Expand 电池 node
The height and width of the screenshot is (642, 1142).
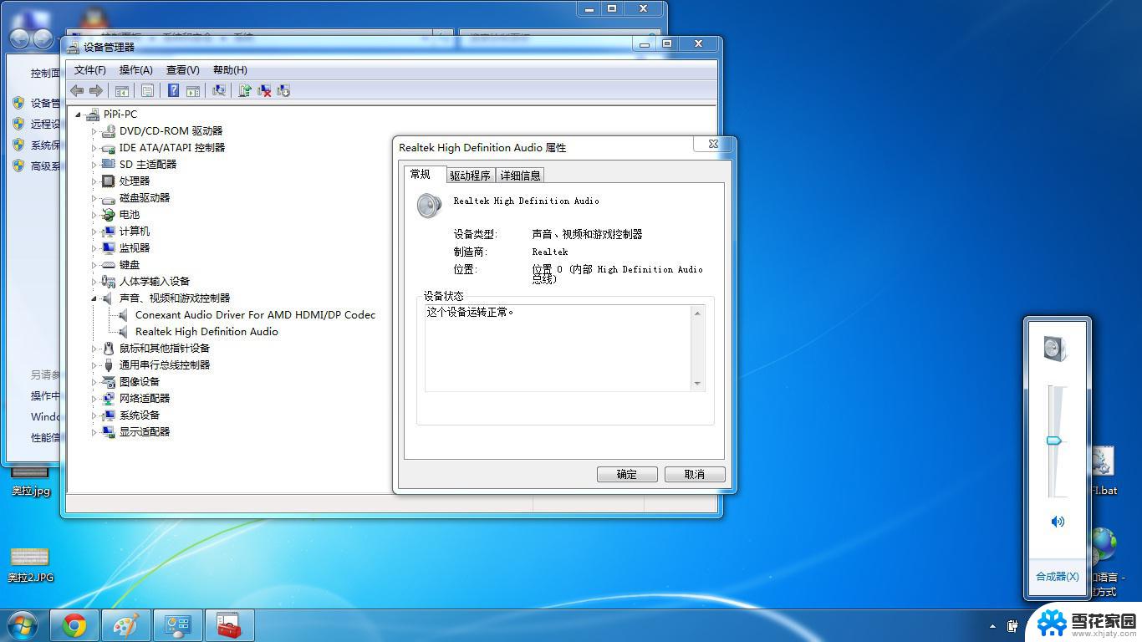coord(94,215)
